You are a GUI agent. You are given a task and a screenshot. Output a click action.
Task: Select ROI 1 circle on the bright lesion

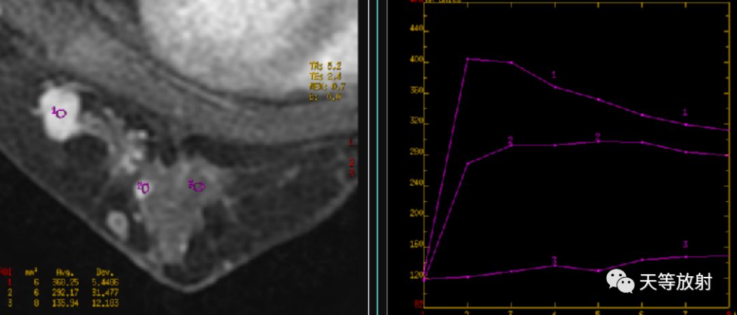pyautogui.click(x=61, y=113)
